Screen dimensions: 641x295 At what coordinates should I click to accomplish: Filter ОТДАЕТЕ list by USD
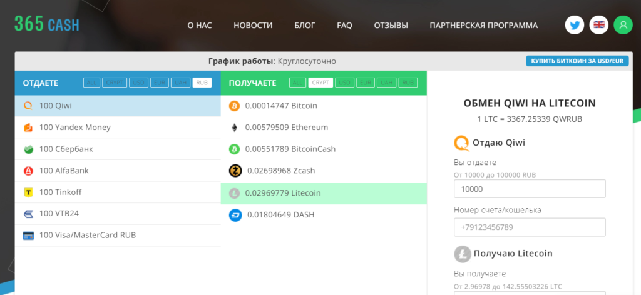(x=138, y=82)
